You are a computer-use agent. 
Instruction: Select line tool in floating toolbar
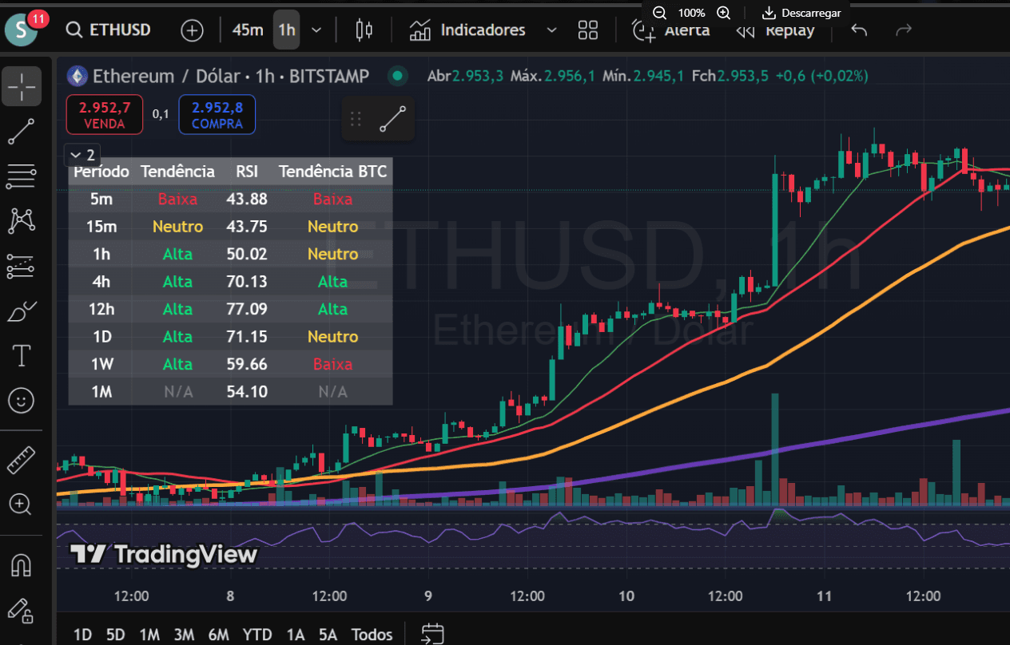pyautogui.click(x=392, y=119)
